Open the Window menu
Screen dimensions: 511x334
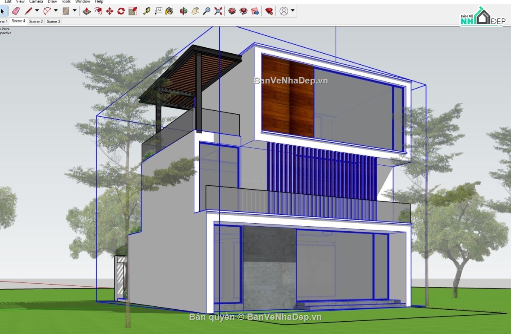pyautogui.click(x=83, y=2)
